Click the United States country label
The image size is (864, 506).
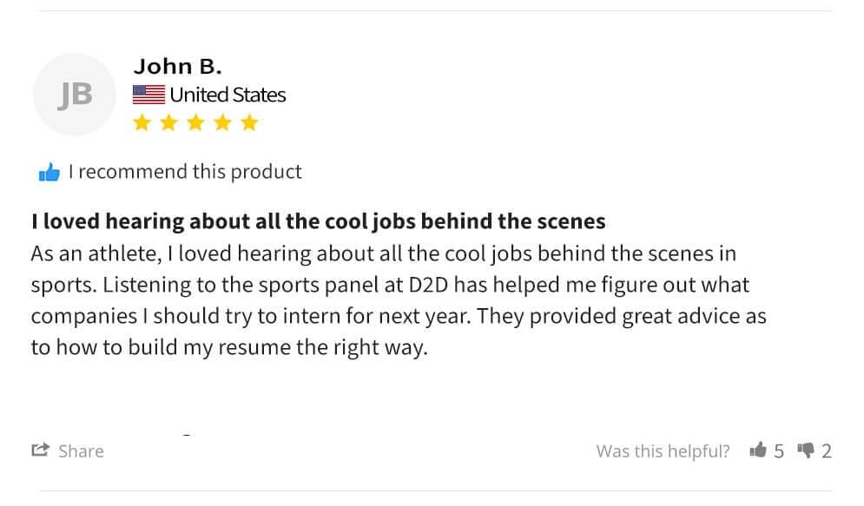point(228,95)
